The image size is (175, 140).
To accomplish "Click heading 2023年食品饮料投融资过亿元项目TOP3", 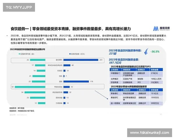I will 131,66.
